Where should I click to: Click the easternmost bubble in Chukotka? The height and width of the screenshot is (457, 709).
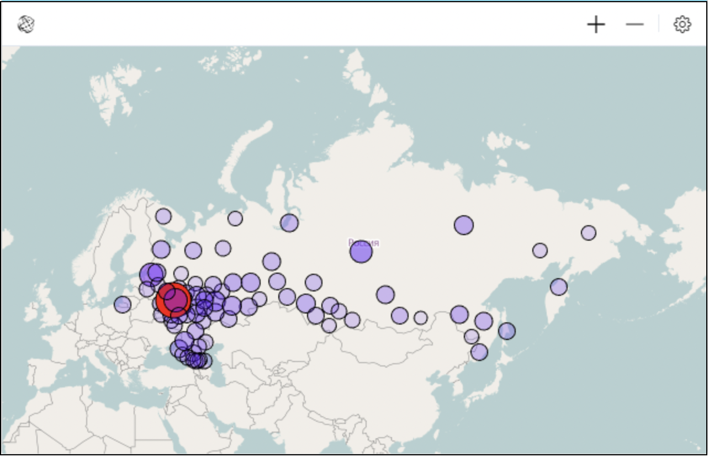point(589,232)
